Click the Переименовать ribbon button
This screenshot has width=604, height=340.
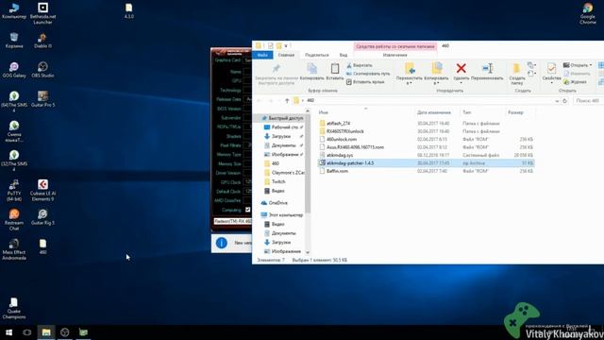pos(487,72)
